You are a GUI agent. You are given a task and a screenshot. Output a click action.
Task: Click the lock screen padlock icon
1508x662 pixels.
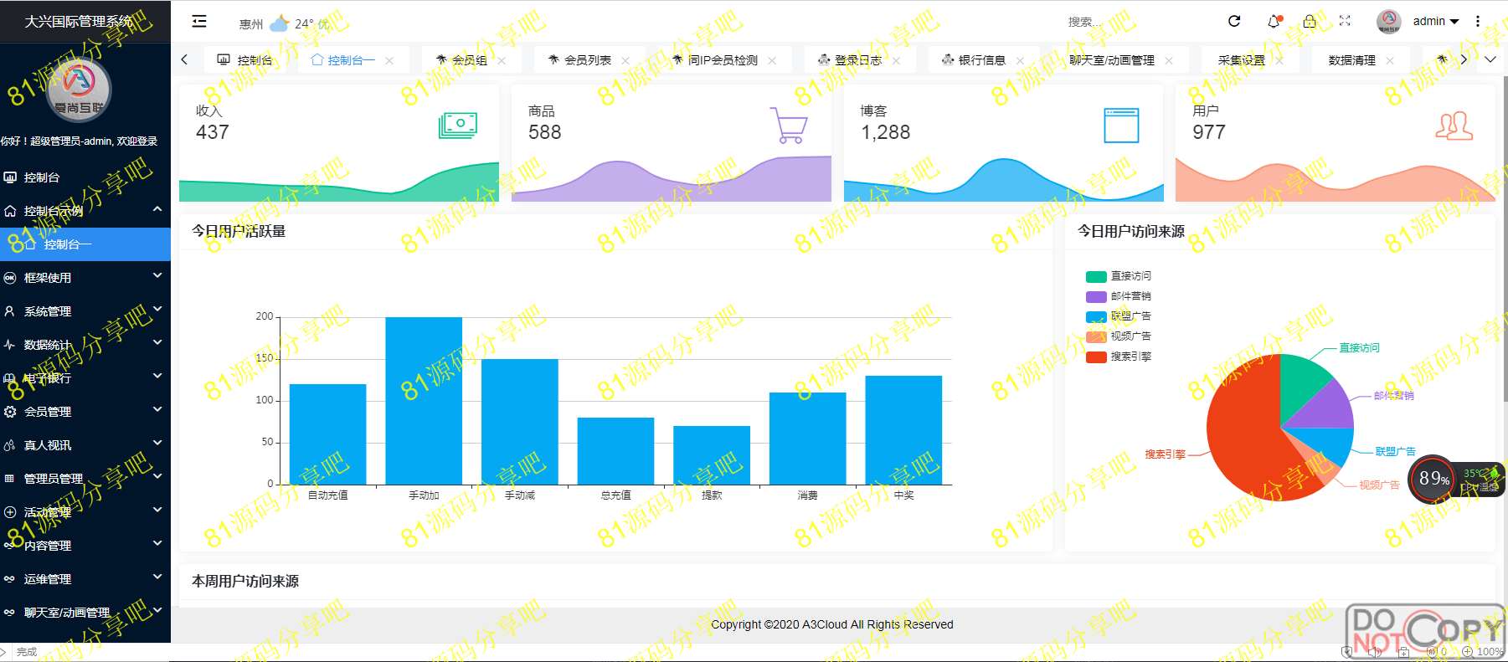[1310, 22]
